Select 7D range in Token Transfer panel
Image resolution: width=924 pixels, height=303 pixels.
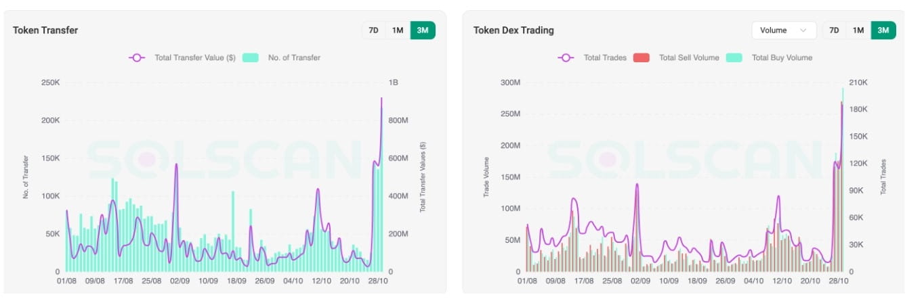click(x=373, y=30)
